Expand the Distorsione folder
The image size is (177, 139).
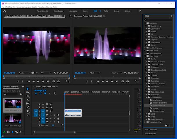[146, 67]
